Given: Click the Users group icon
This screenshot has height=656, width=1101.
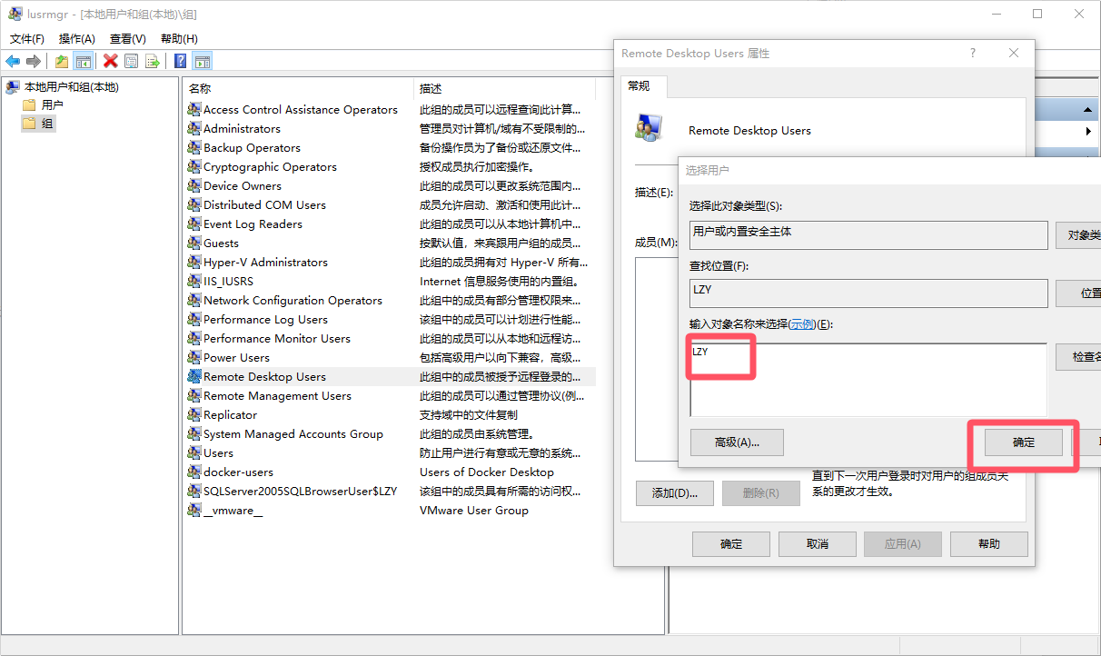Looking at the screenshot, I should 193,453.
